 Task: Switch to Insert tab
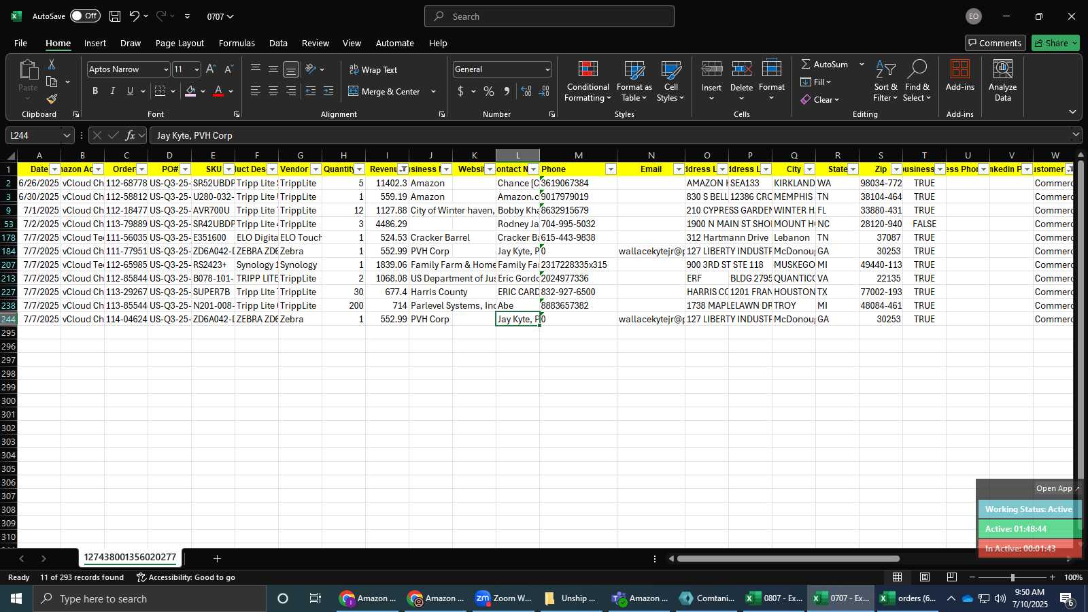pos(95,43)
